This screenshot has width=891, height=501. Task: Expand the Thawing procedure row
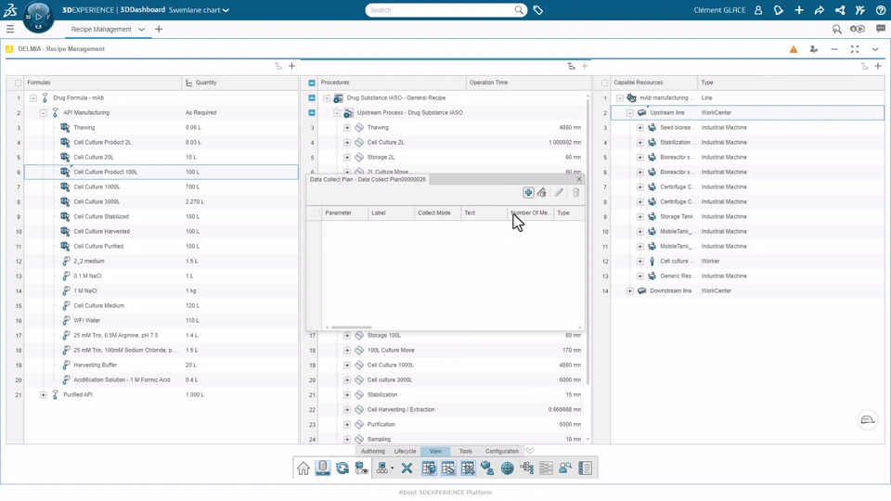347,128
